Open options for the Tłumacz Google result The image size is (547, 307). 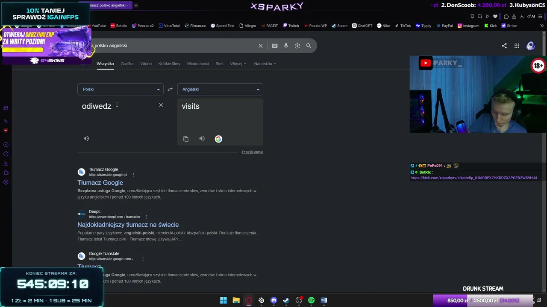(x=133, y=175)
